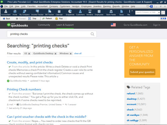Click the reminders alarm clock icon
Image resolution: width=167 pixels, height=125 pixels.
click(x=148, y=6)
